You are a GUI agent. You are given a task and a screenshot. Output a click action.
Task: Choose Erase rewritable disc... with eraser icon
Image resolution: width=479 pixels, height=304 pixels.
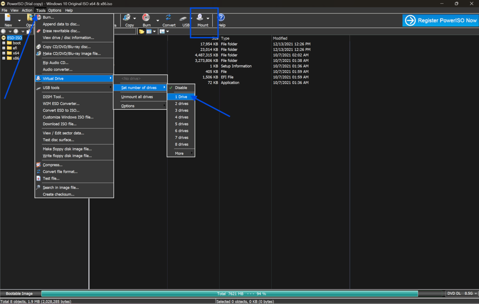coord(74,31)
